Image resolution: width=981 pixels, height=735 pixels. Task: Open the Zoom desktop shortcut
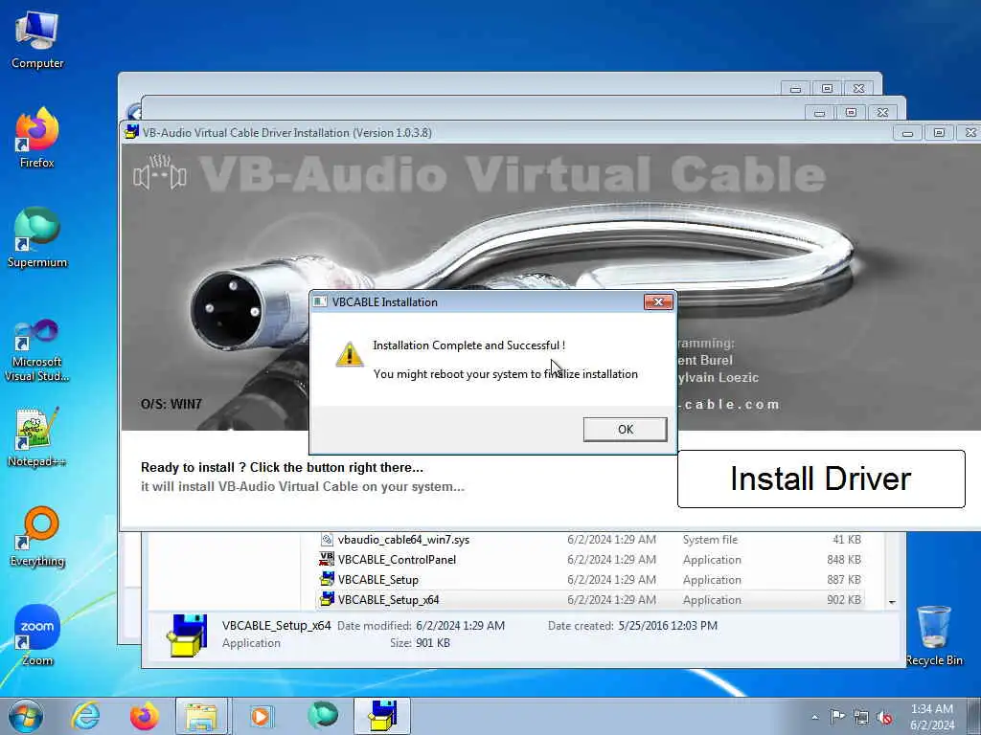point(37,635)
